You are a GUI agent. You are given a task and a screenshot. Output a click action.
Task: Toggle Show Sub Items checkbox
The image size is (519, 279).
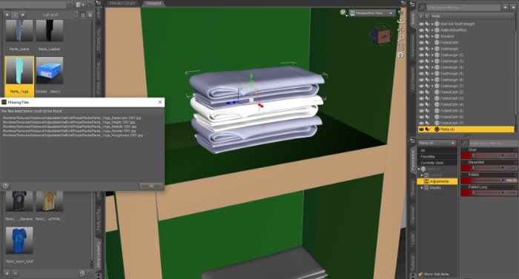pyautogui.click(x=420, y=274)
